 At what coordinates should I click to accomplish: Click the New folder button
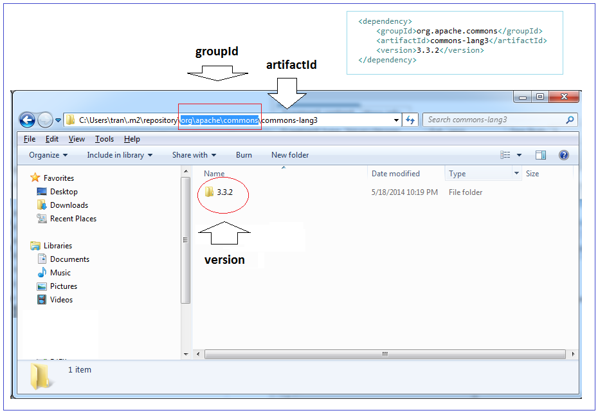click(x=290, y=155)
